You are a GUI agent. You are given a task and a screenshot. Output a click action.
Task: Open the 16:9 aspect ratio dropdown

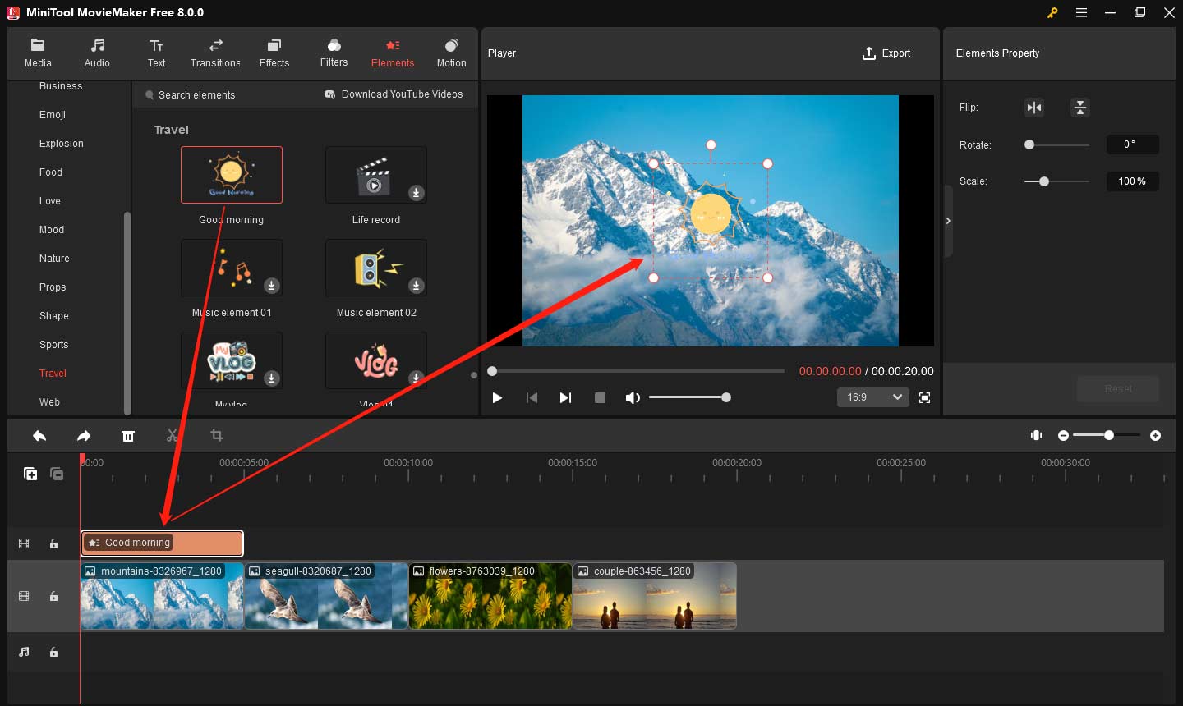pyautogui.click(x=872, y=397)
